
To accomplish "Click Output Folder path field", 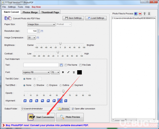I will click(x=39, y=109).
